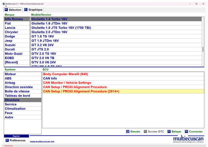Viewport: 208px width, 147px height.
Task: Select Giulietta 1.8 JTS Turbo 16V (1750 TBi)
Action: [x=116, y=28]
